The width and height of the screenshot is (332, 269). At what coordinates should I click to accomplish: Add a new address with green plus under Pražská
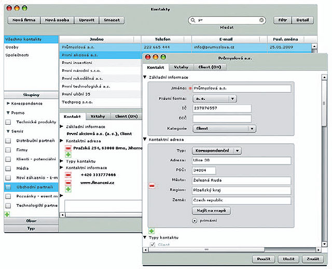68,155
